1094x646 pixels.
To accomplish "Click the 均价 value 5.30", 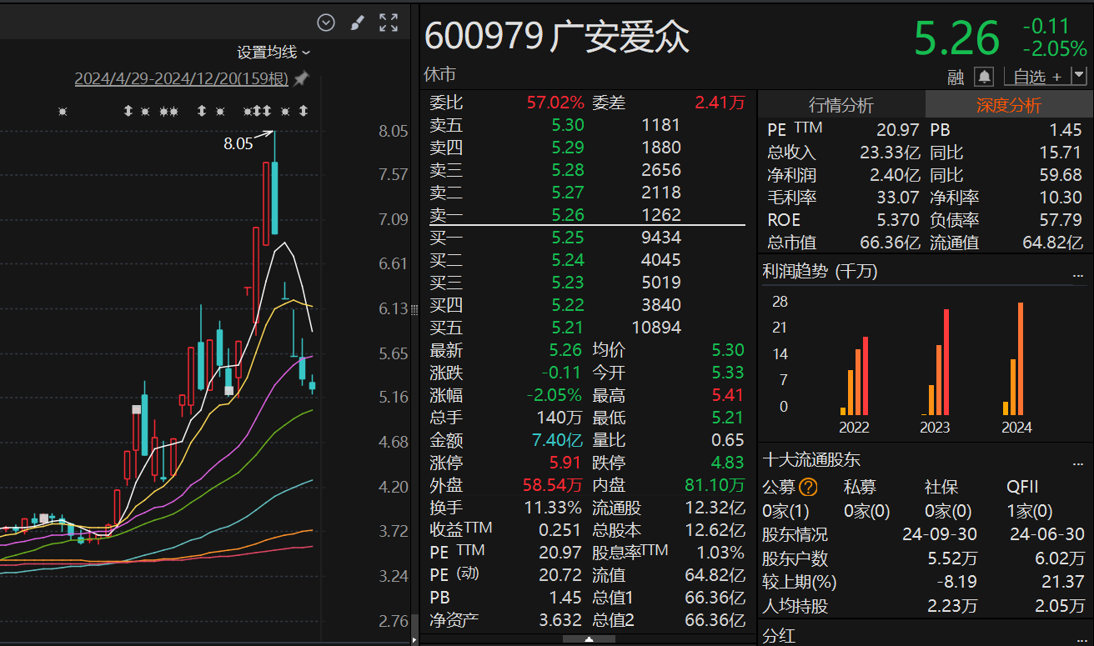I will (x=728, y=350).
